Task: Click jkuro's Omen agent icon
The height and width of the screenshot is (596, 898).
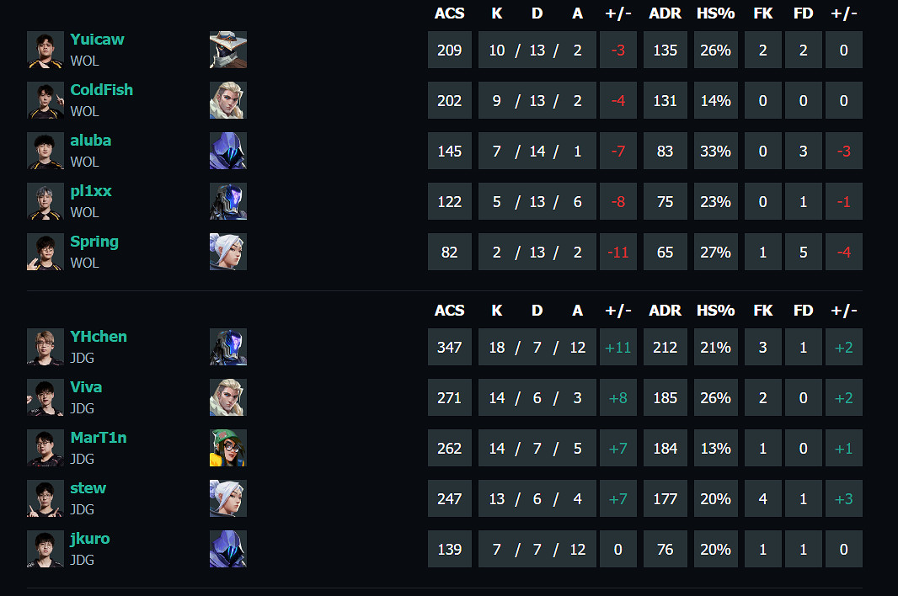Action: coord(227,549)
